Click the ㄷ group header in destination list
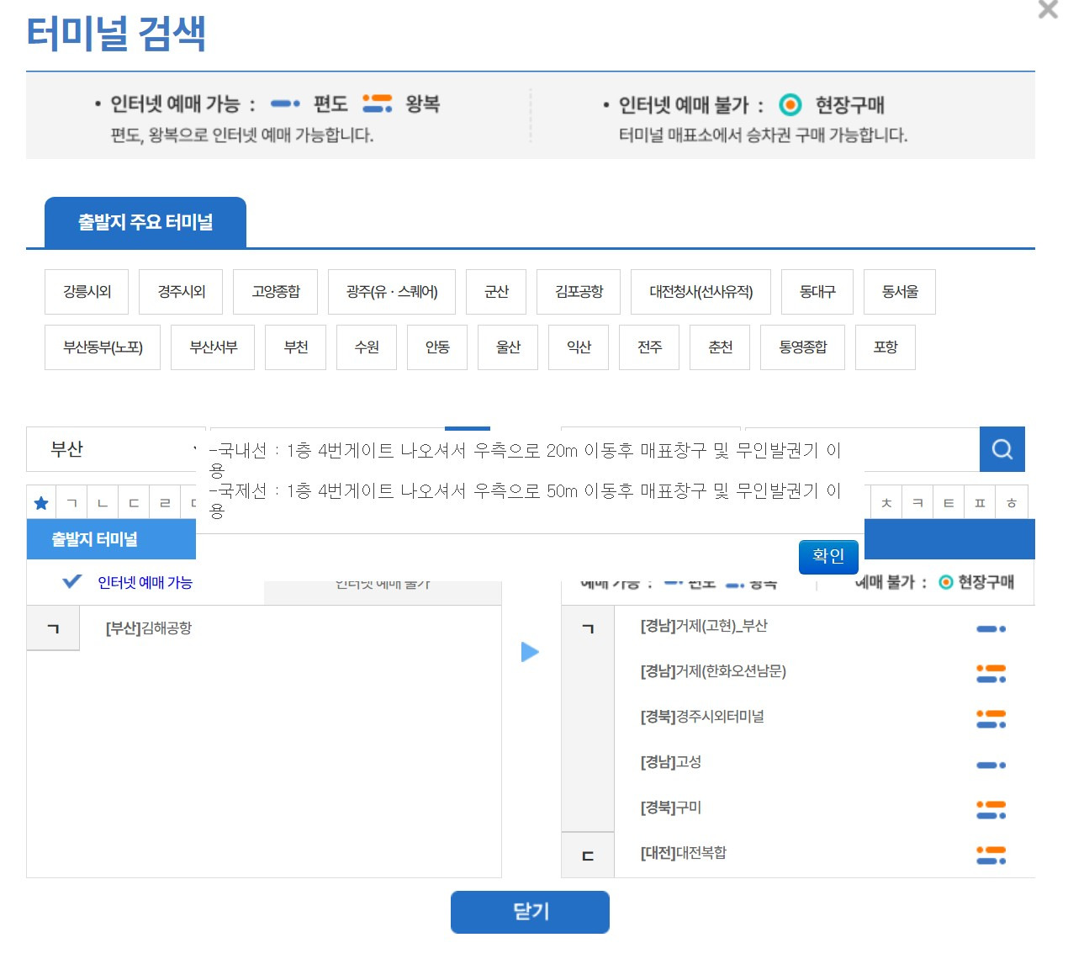The image size is (1068, 980). [588, 856]
